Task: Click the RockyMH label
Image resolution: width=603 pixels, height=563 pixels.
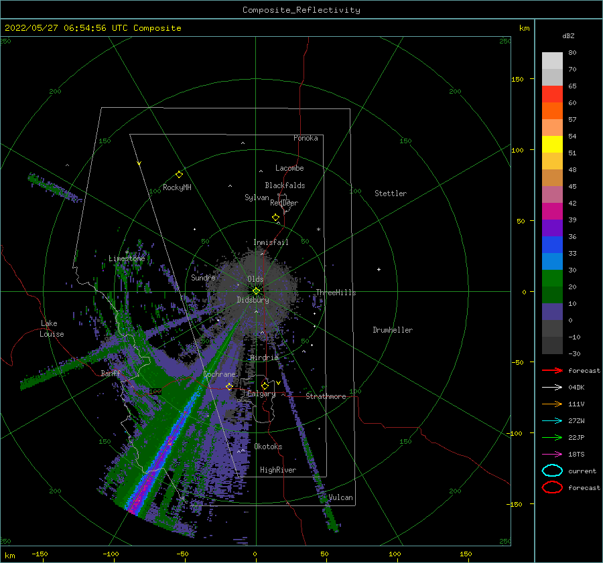Action: click(x=177, y=187)
